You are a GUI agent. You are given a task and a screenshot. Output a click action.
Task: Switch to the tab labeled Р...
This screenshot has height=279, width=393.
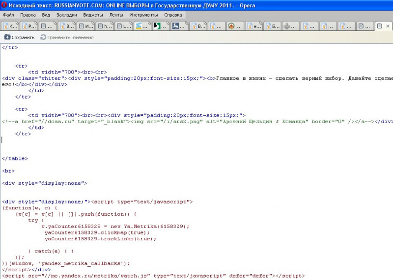tap(29, 26)
